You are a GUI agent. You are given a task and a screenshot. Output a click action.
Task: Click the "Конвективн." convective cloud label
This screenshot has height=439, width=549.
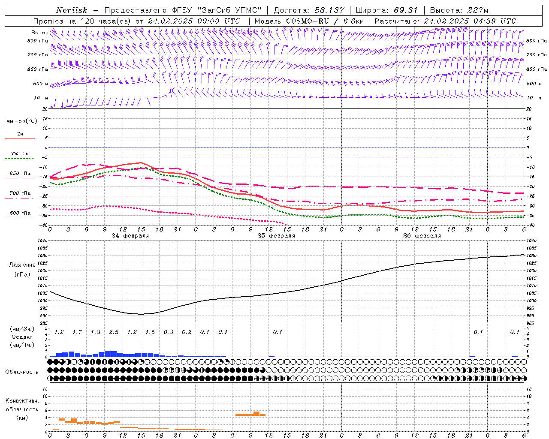(22, 401)
